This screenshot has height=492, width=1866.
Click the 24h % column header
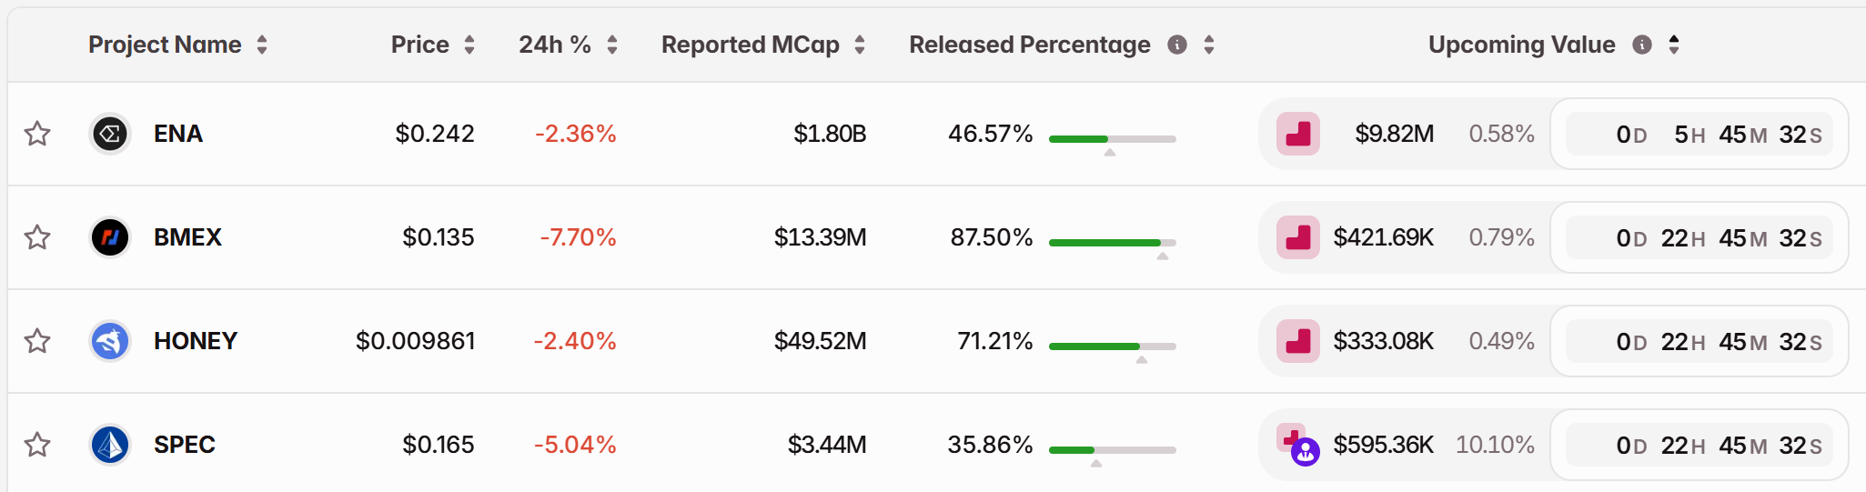point(554,45)
